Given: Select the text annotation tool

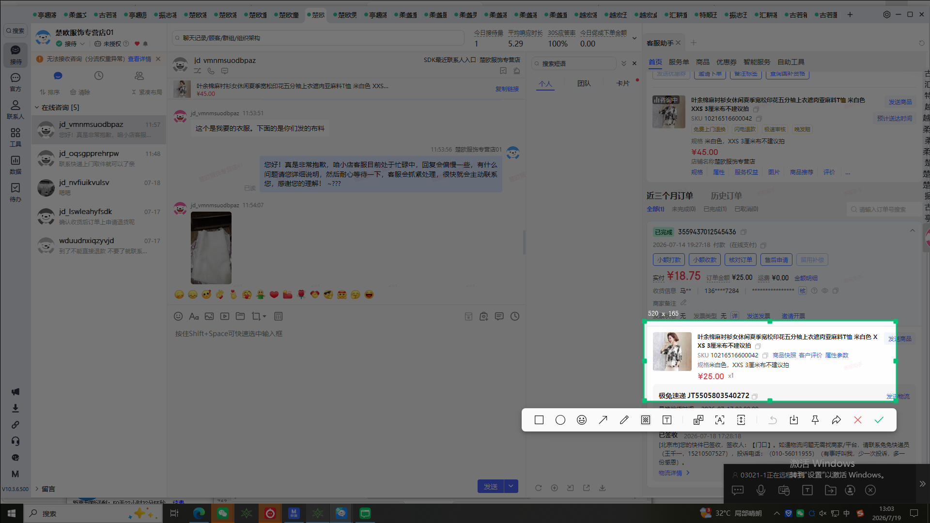Looking at the screenshot, I should (x=667, y=420).
